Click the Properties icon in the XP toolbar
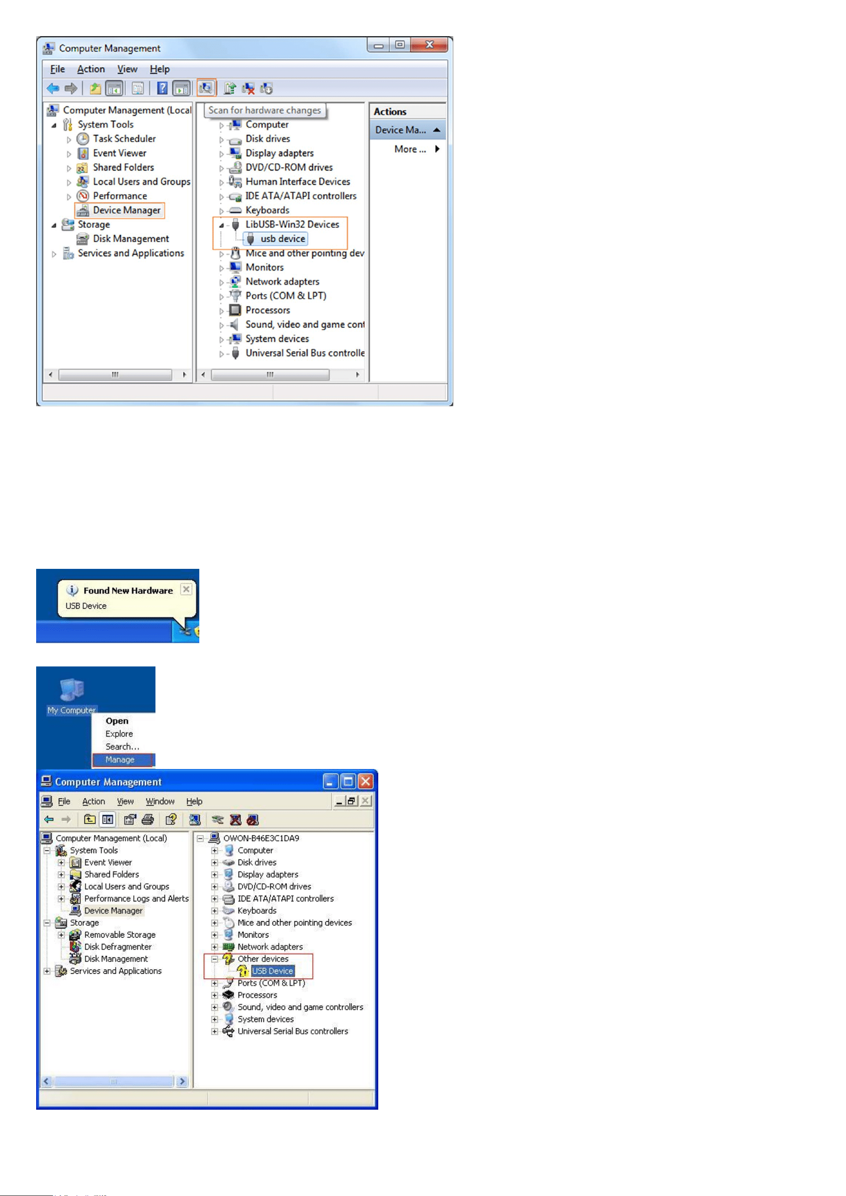The width and height of the screenshot is (846, 1196). [130, 819]
